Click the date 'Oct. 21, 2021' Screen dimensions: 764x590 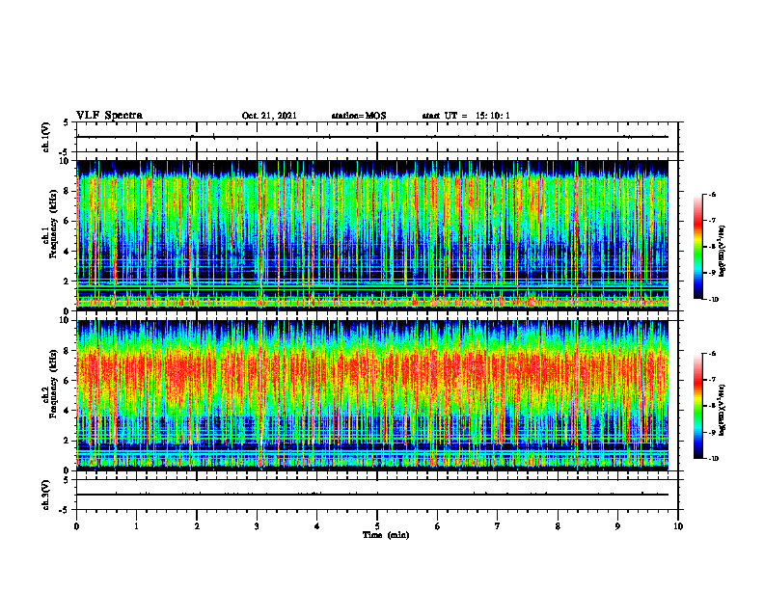click(x=269, y=116)
